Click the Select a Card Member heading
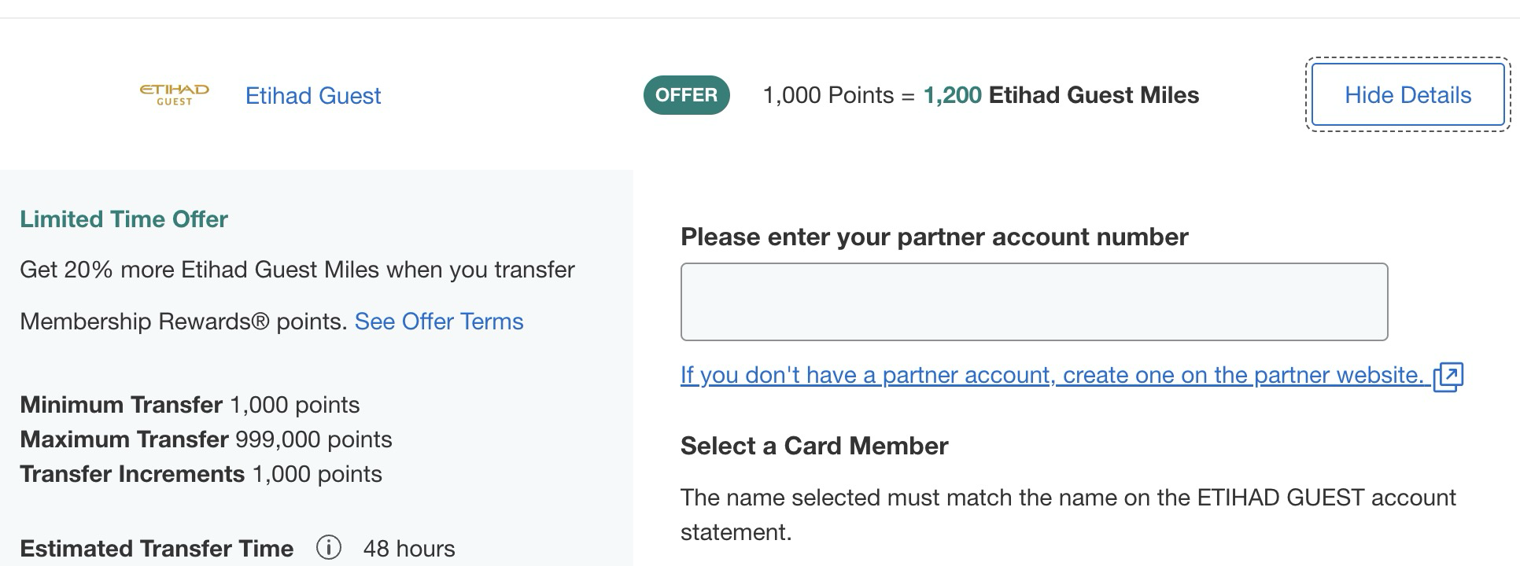 click(x=814, y=446)
